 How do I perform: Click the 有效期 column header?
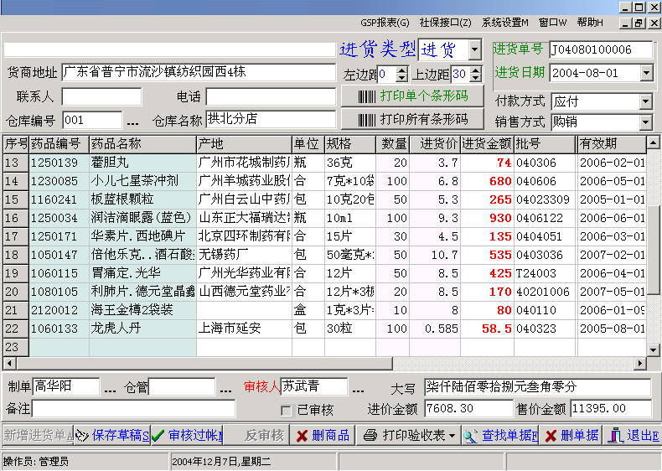(612, 144)
